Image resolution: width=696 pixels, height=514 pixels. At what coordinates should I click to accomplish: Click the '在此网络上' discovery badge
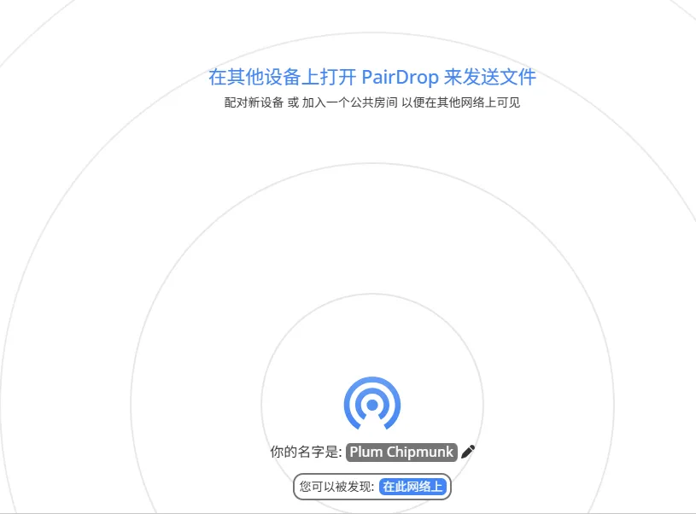(x=412, y=487)
